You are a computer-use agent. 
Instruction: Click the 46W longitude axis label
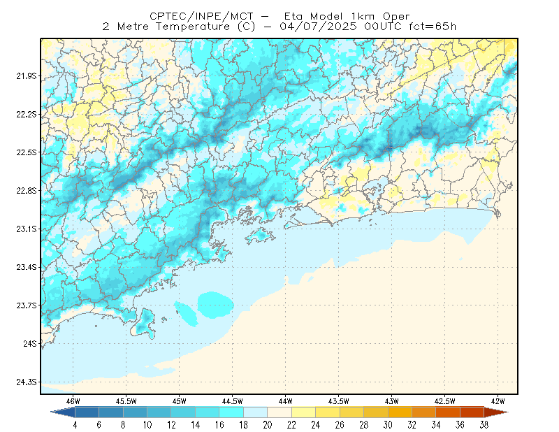click(73, 401)
